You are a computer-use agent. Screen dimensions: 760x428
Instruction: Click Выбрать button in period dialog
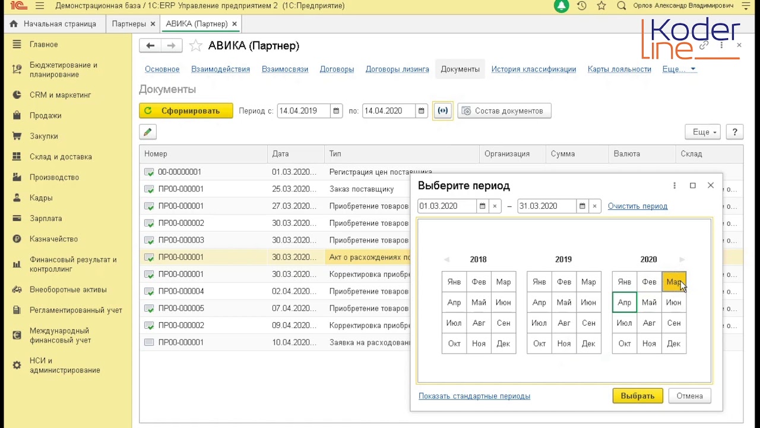(638, 396)
